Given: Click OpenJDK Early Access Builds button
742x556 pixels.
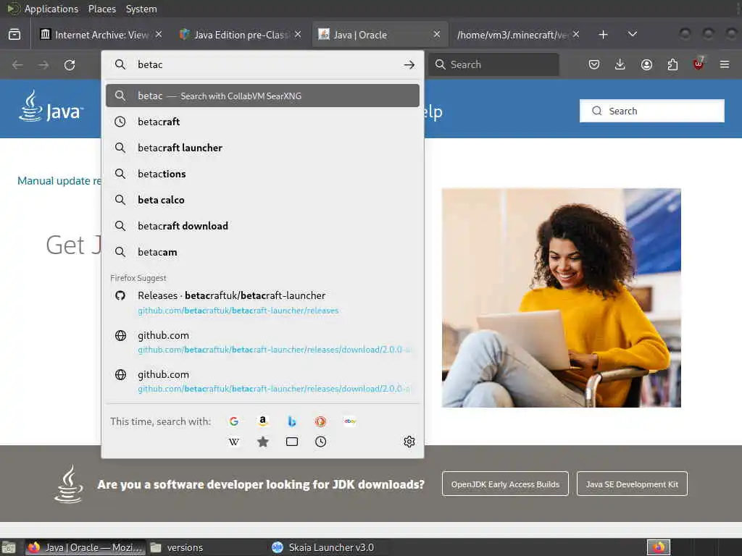Looking at the screenshot, I should (x=505, y=484).
